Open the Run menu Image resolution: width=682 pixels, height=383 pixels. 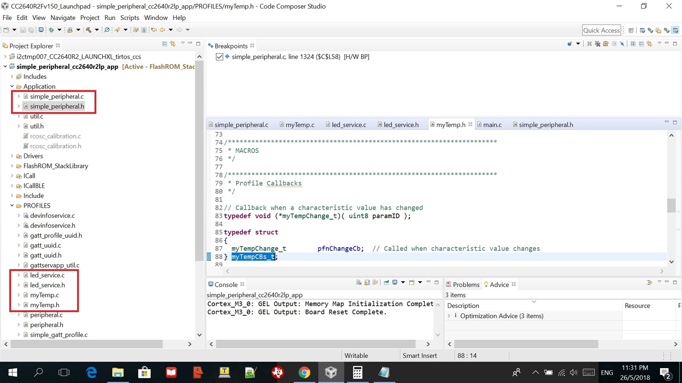point(110,17)
